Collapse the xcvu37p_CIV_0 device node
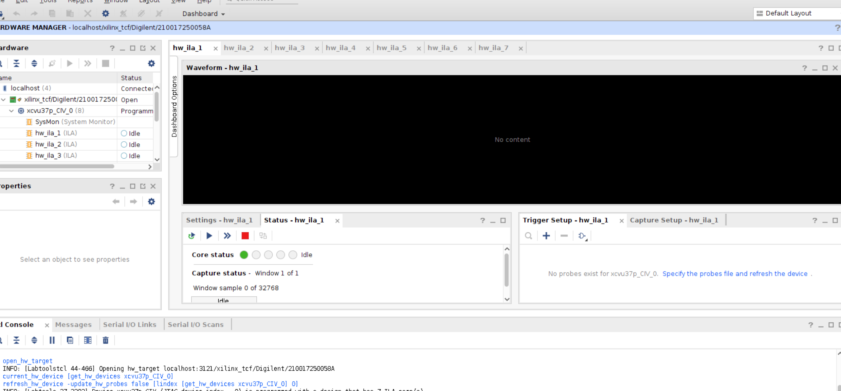Screen dimensions: 841x391 pyautogui.click(x=12, y=111)
